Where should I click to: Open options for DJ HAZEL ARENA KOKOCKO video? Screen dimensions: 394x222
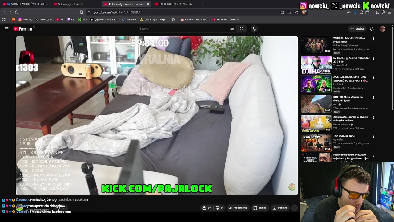(373, 58)
